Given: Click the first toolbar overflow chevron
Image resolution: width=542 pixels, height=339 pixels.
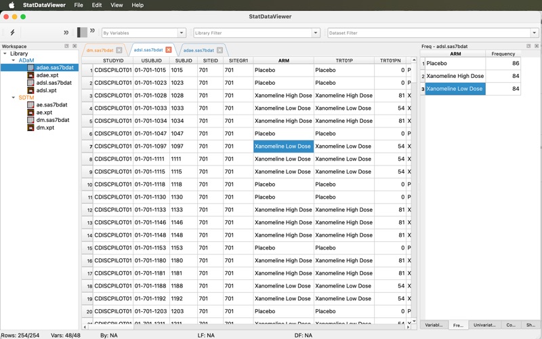Looking at the screenshot, I should 66,33.
